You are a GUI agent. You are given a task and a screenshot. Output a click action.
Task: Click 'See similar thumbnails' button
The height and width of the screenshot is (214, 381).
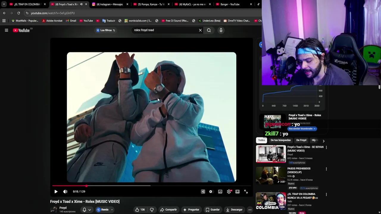pos(302,129)
